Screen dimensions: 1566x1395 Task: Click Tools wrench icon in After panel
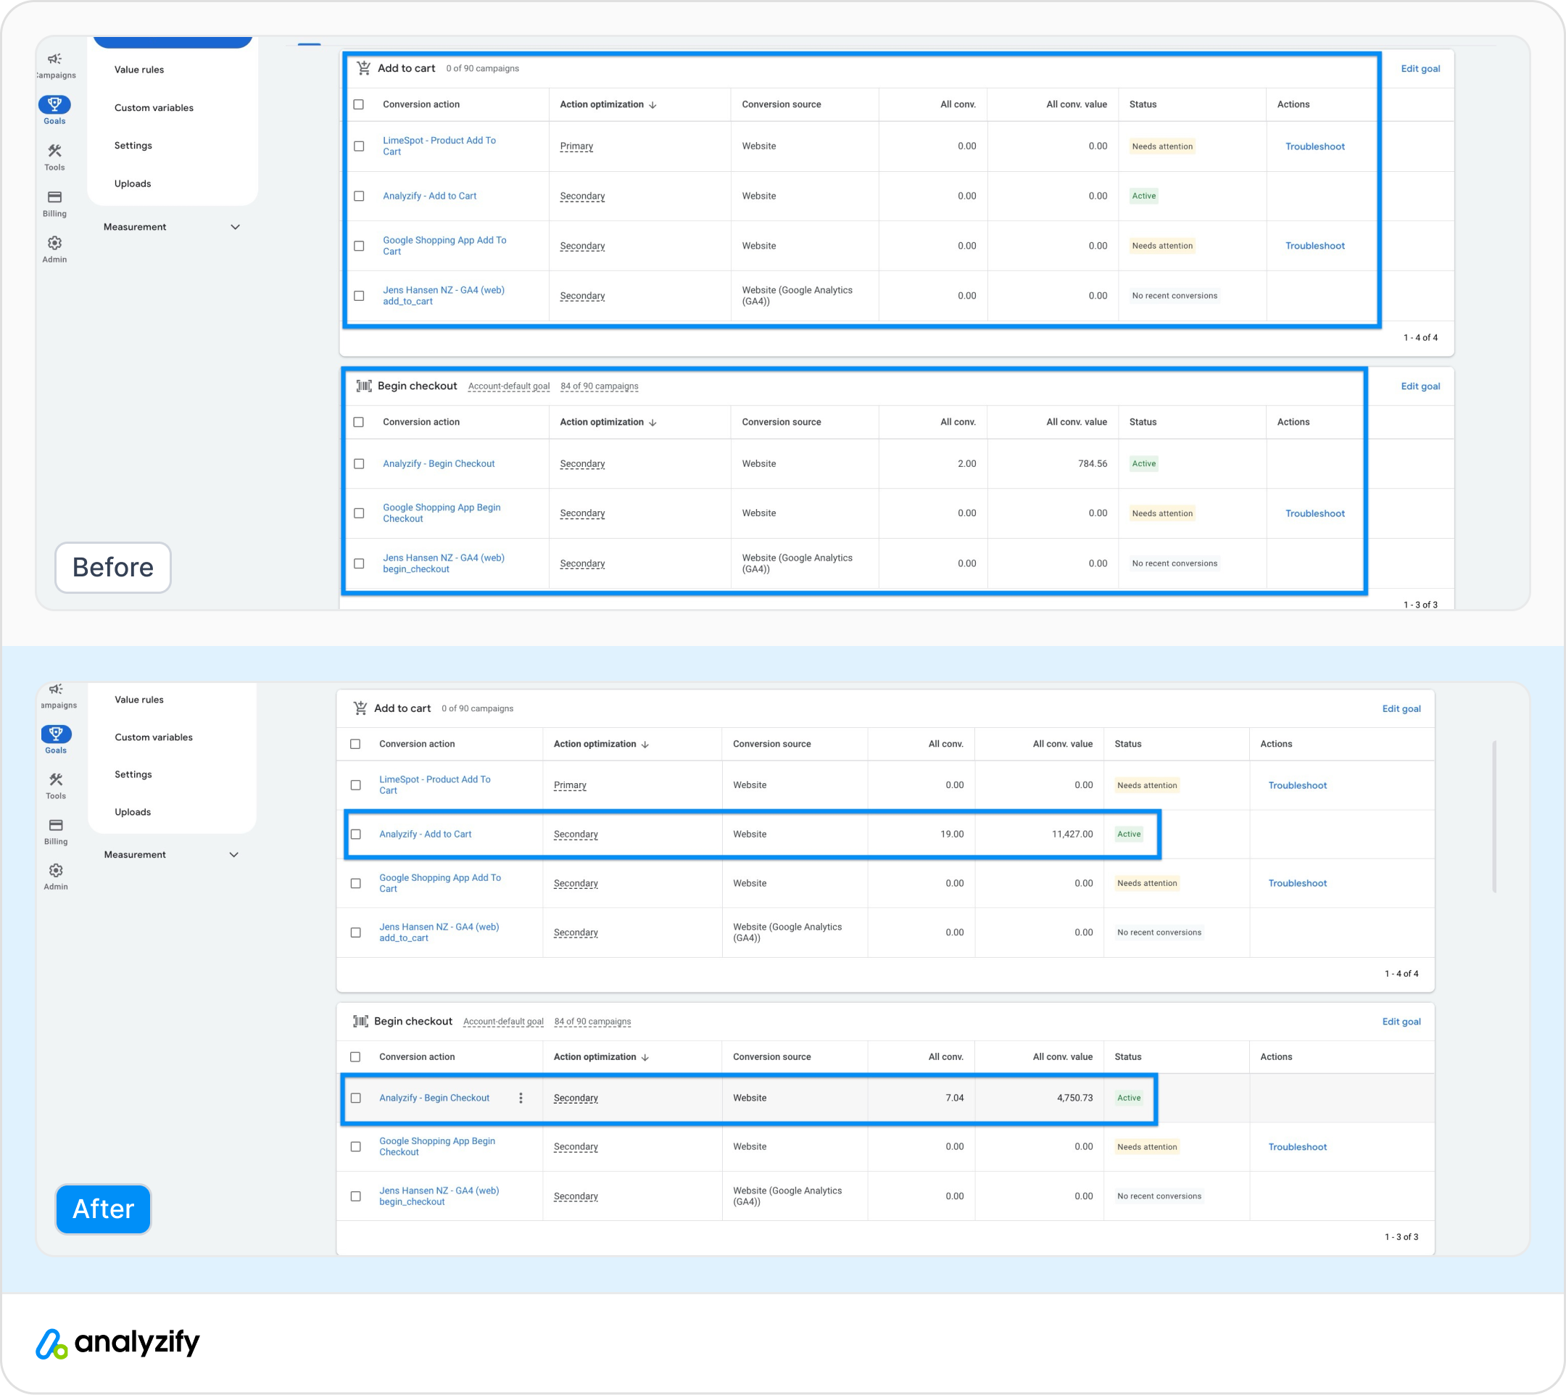56,779
